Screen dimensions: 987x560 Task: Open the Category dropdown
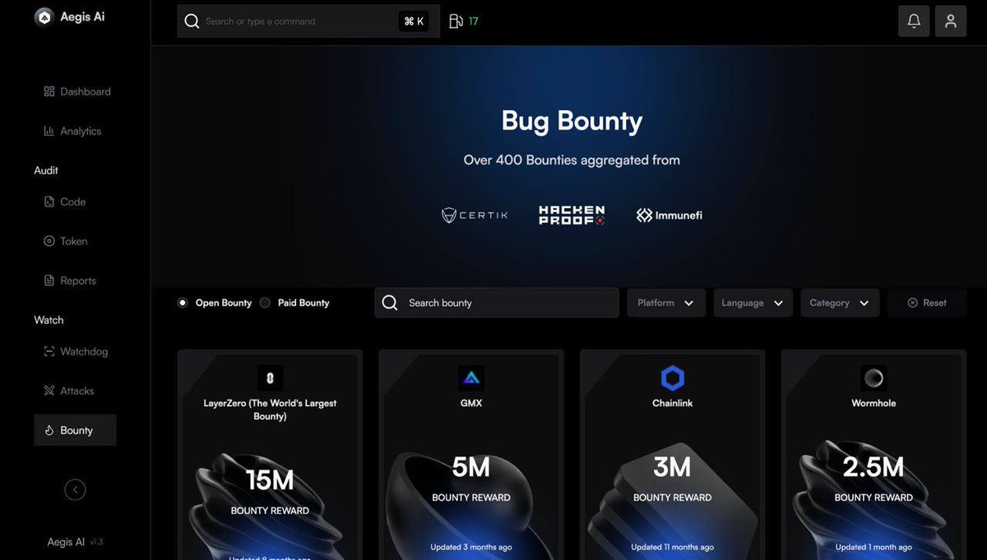click(x=840, y=303)
